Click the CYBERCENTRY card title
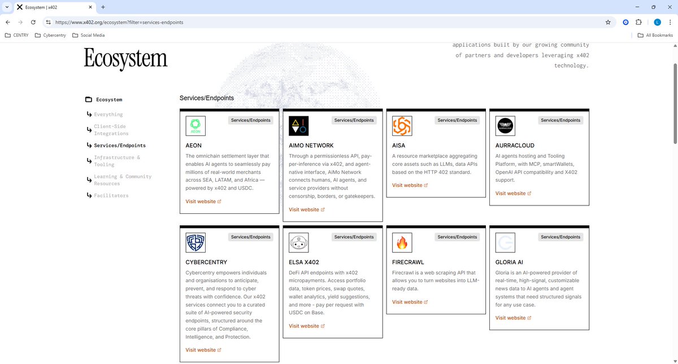 click(206, 262)
